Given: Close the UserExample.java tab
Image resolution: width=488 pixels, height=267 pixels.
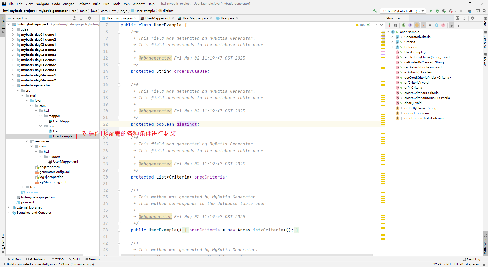Looking at the screenshot, I should tap(135, 18).
